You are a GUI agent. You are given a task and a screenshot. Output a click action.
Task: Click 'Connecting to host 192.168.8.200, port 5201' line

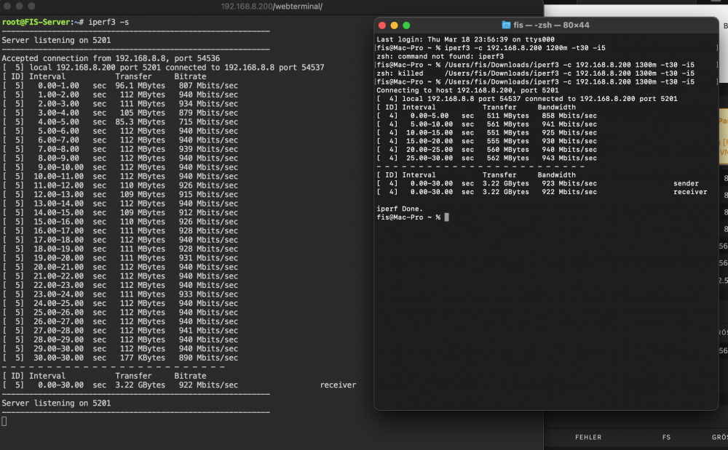467,90
